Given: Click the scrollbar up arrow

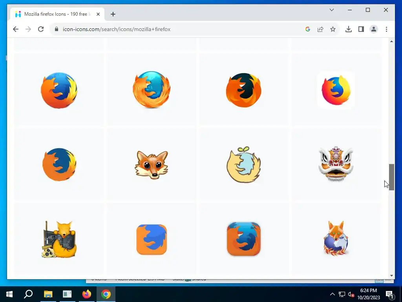Looking at the screenshot, I should (x=391, y=41).
